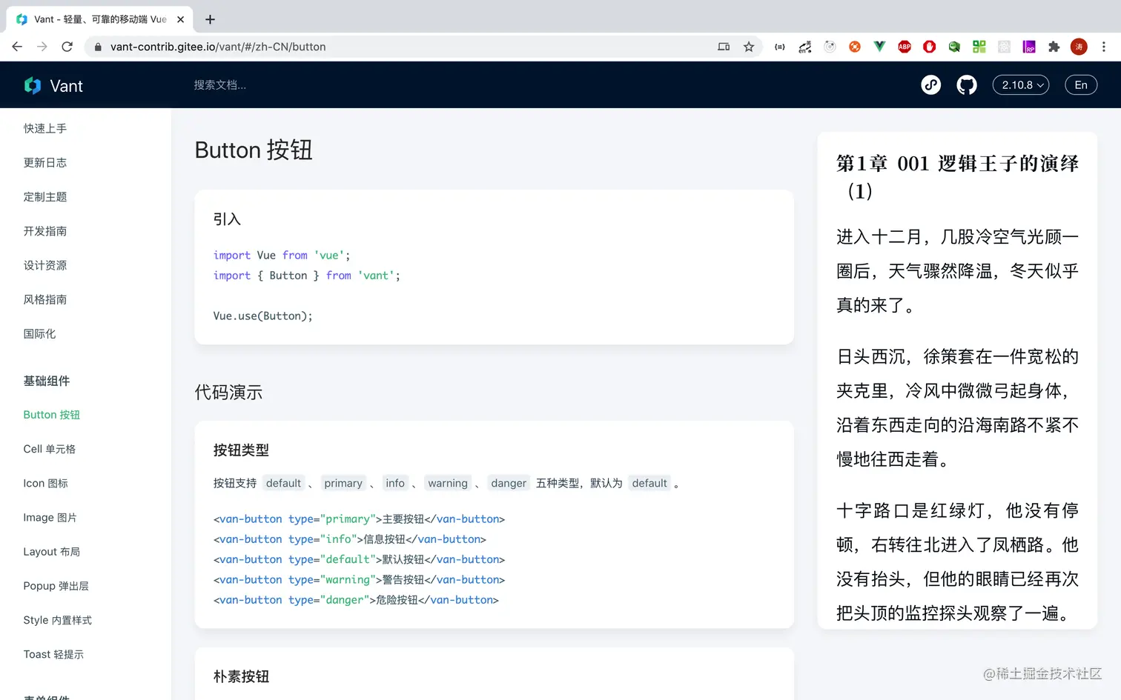The width and height of the screenshot is (1121, 700).
Task: Select 定制主题 sidebar item
Action: (x=45, y=196)
